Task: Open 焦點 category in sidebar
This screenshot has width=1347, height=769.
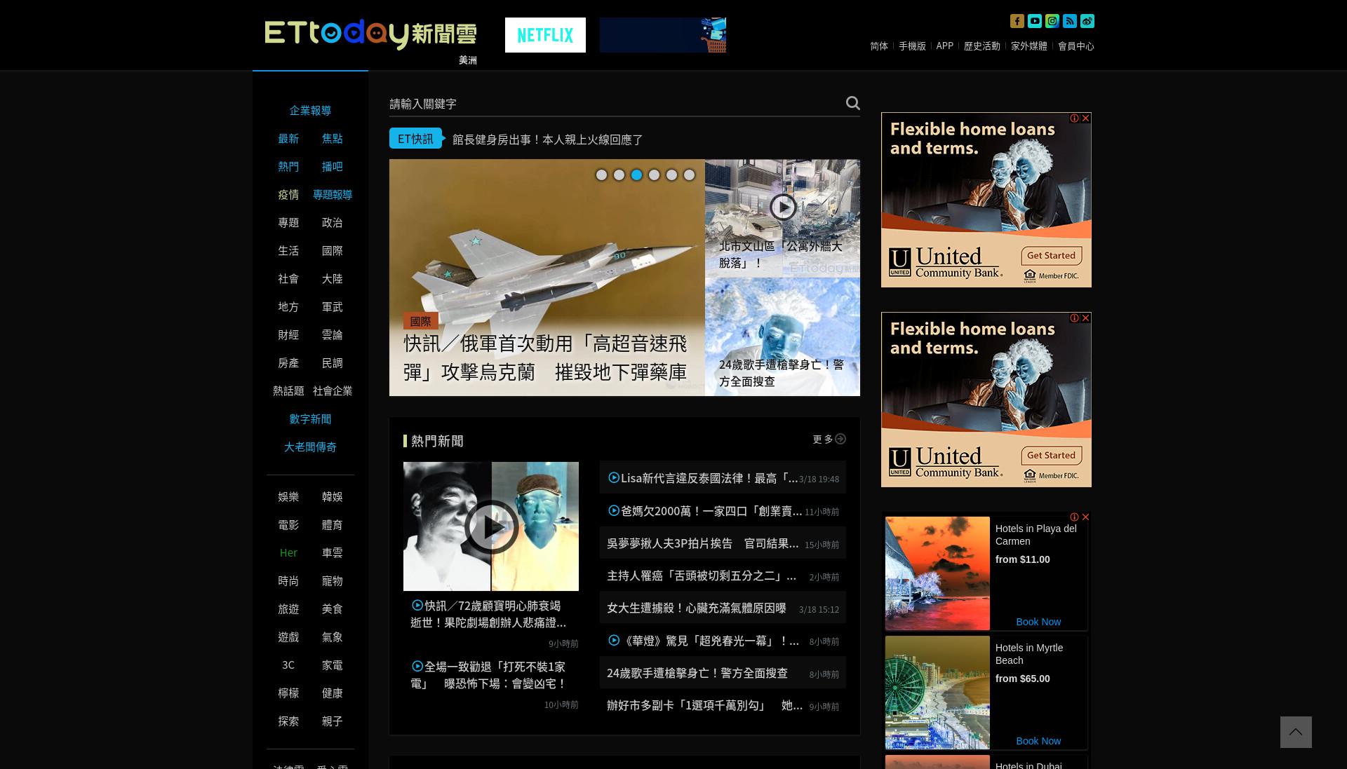Action: point(333,139)
